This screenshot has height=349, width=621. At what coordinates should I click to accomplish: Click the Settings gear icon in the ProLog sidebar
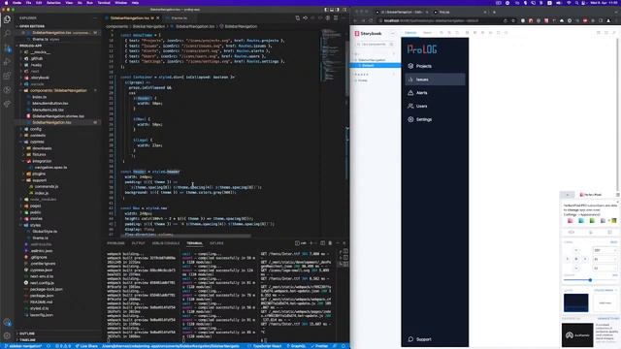click(410, 119)
